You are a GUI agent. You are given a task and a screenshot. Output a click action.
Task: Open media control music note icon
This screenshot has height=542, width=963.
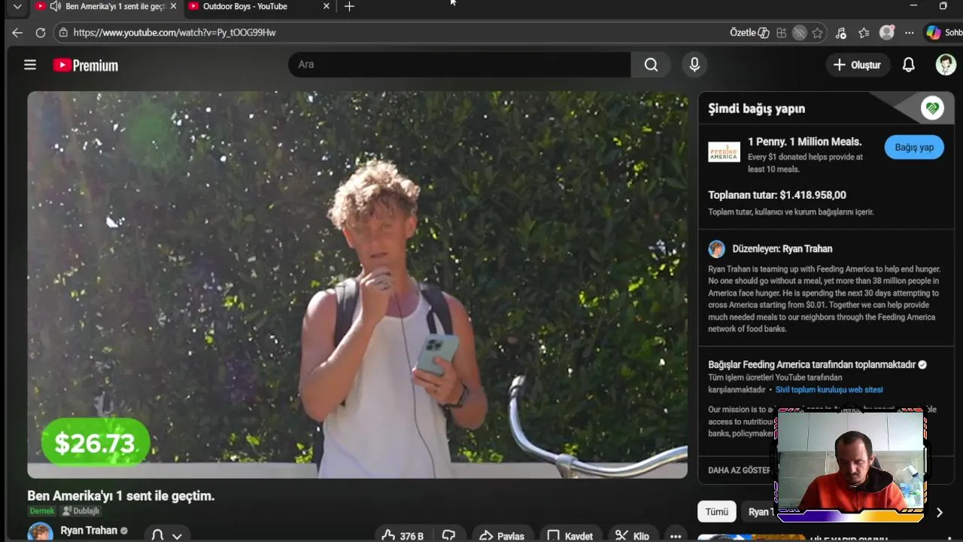[841, 32]
